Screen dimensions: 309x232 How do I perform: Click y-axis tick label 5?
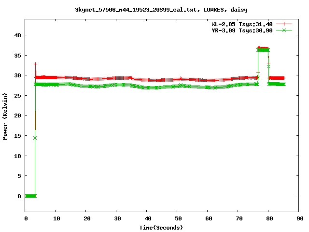[x=19, y=176]
